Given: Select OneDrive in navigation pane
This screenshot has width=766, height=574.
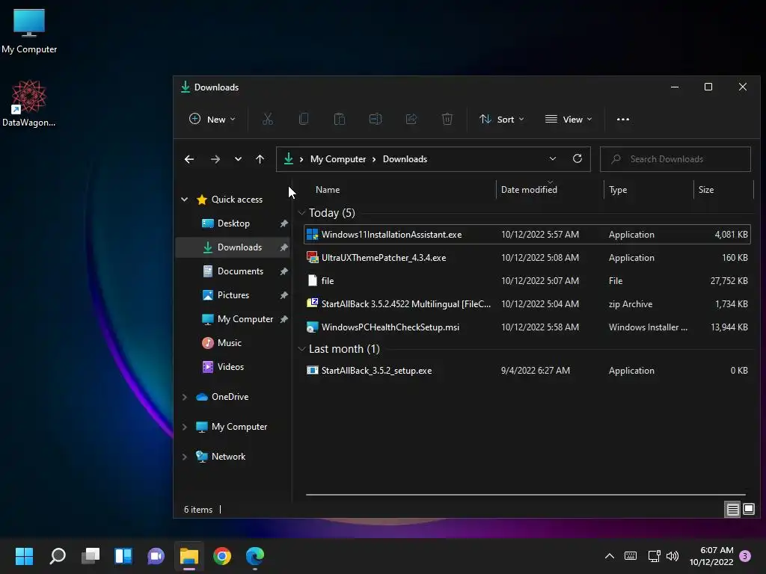Looking at the screenshot, I should pyautogui.click(x=233, y=397).
